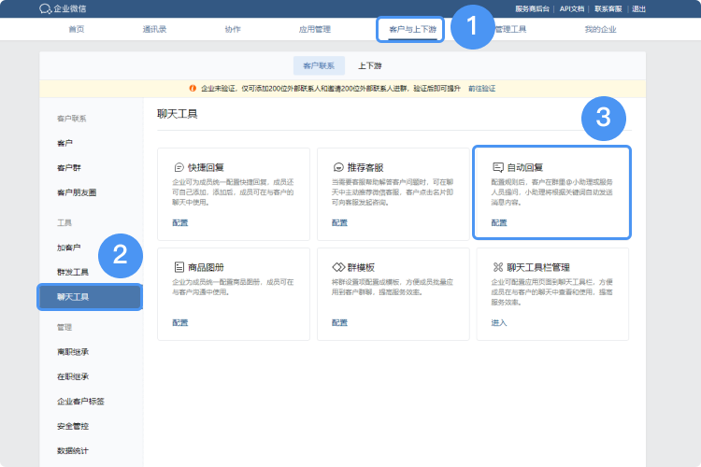Click 配置 under 自动回复

499,223
